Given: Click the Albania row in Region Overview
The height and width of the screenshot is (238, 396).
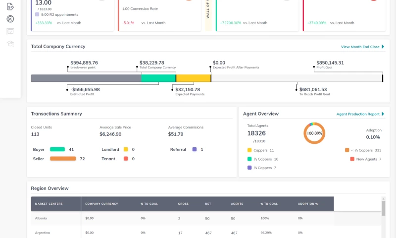Looking at the screenshot, I should [41, 218].
